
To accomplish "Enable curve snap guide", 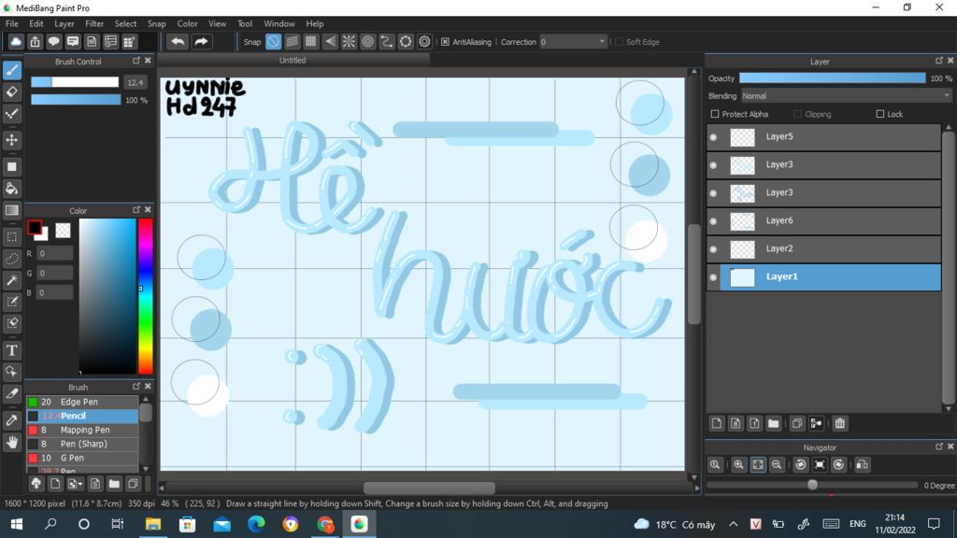I will click(x=387, y=41).
